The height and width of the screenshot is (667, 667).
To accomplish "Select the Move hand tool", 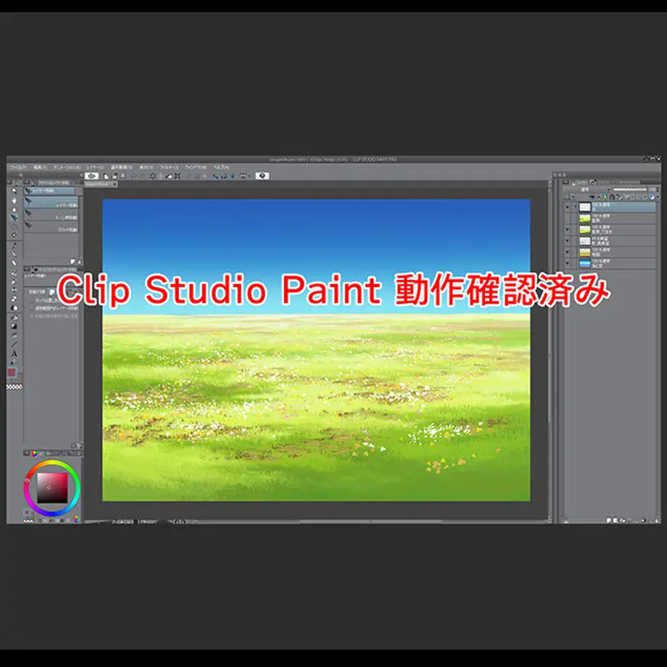I will 14,200.
